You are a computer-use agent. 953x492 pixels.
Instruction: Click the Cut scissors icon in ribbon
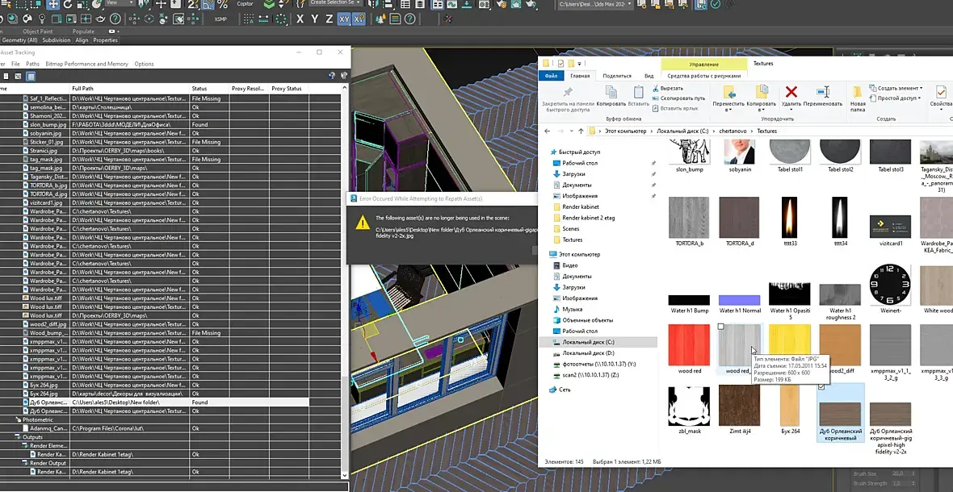654,88
